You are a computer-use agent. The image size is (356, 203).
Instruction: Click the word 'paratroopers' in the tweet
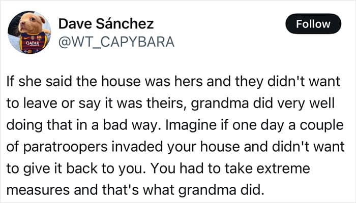65,147
